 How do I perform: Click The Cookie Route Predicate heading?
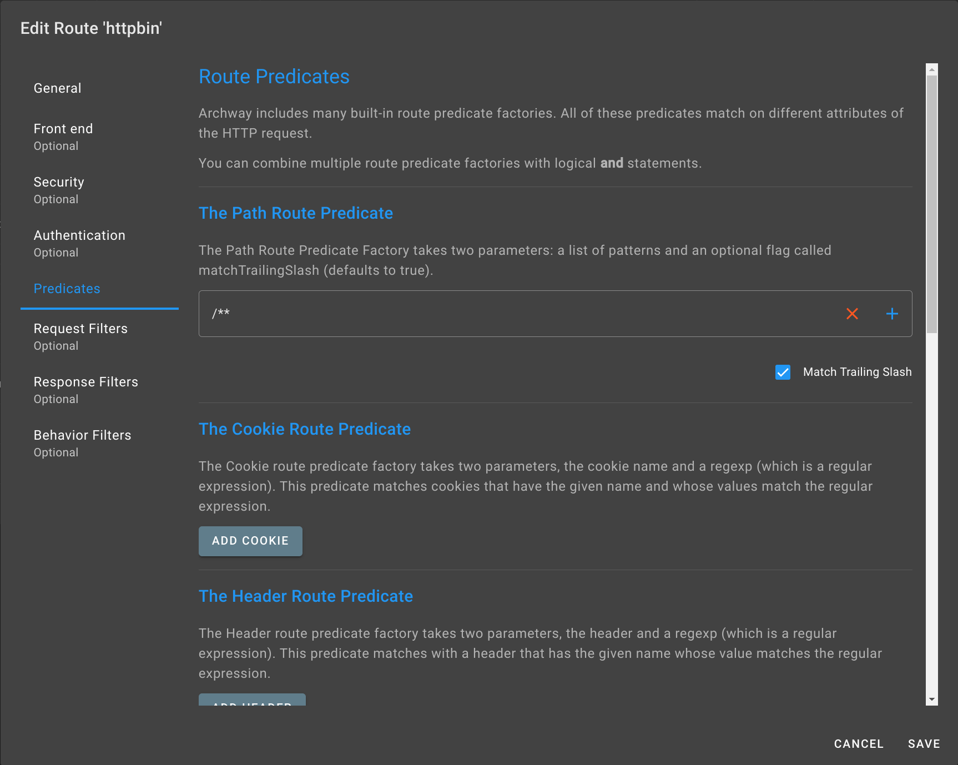tap(305, 429)
